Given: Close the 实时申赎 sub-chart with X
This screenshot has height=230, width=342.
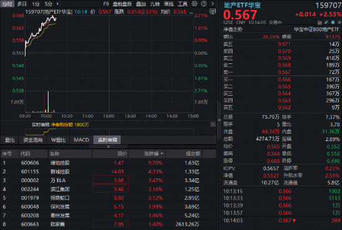Looking at the screenshot, I should coord(213,124).
